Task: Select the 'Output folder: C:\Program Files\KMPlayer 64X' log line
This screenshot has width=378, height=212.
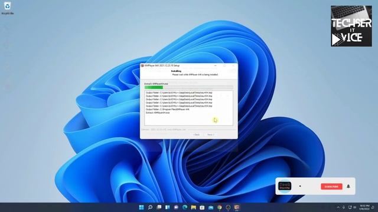Action: point(168,110)
